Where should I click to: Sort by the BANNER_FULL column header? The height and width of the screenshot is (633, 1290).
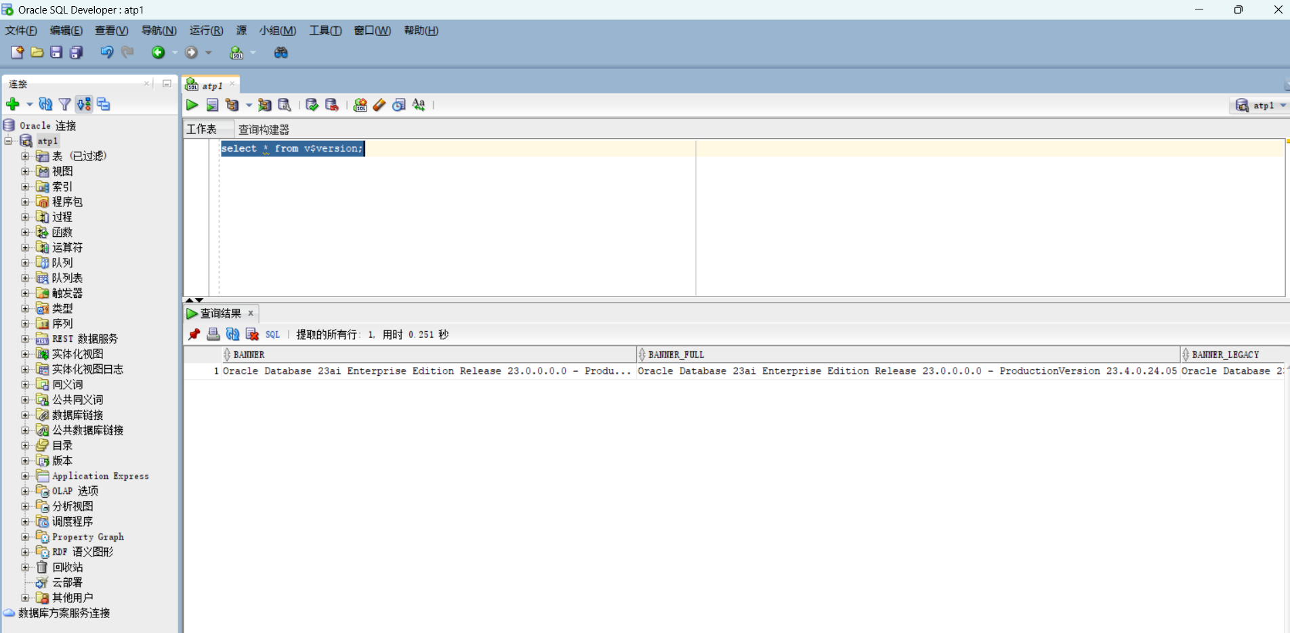pos(909,355)
